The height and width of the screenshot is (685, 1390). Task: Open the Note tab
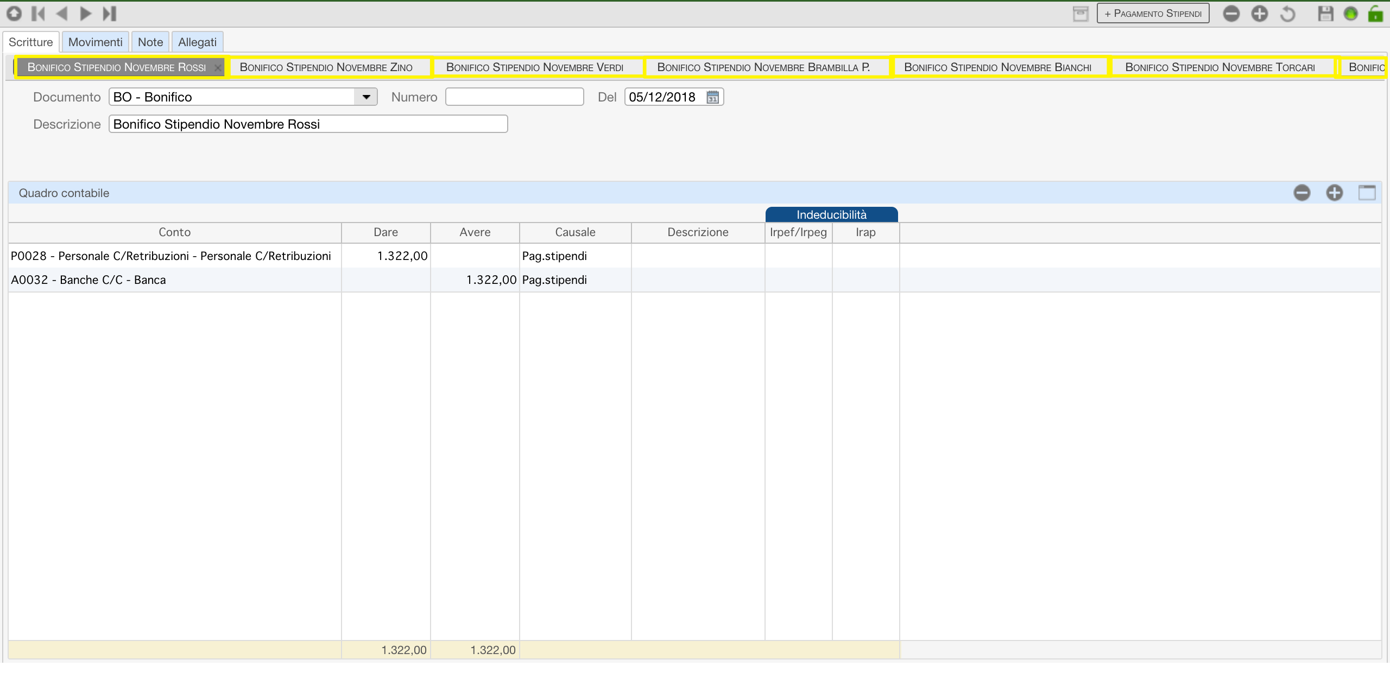point(150,42)
